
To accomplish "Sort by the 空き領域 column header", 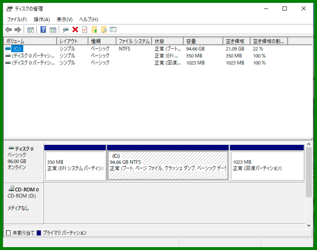I will point(237,41).
